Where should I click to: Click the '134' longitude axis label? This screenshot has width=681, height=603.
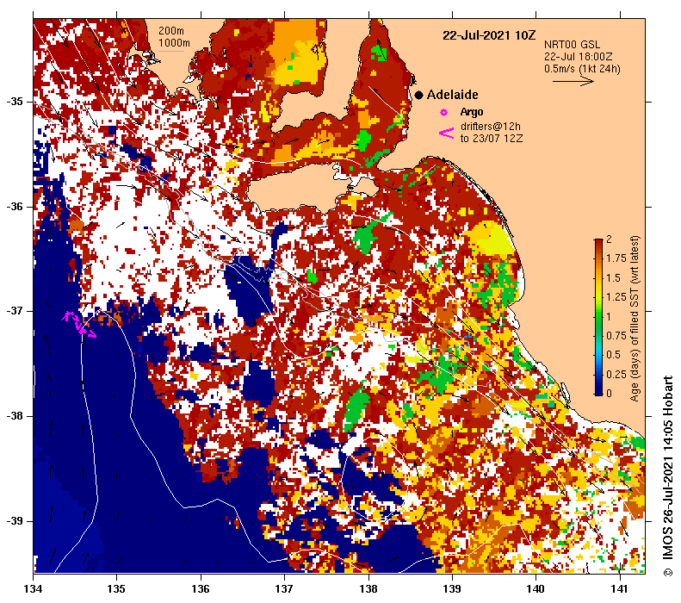tap(33, 588)
